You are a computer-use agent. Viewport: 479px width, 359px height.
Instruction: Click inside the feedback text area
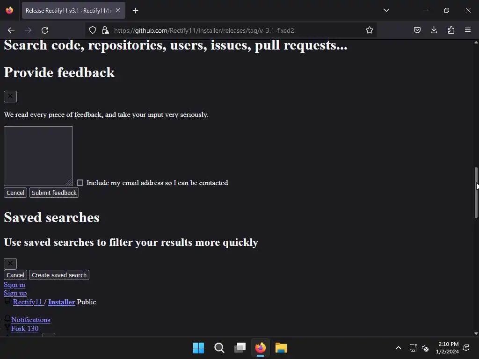tap(38, 156)
